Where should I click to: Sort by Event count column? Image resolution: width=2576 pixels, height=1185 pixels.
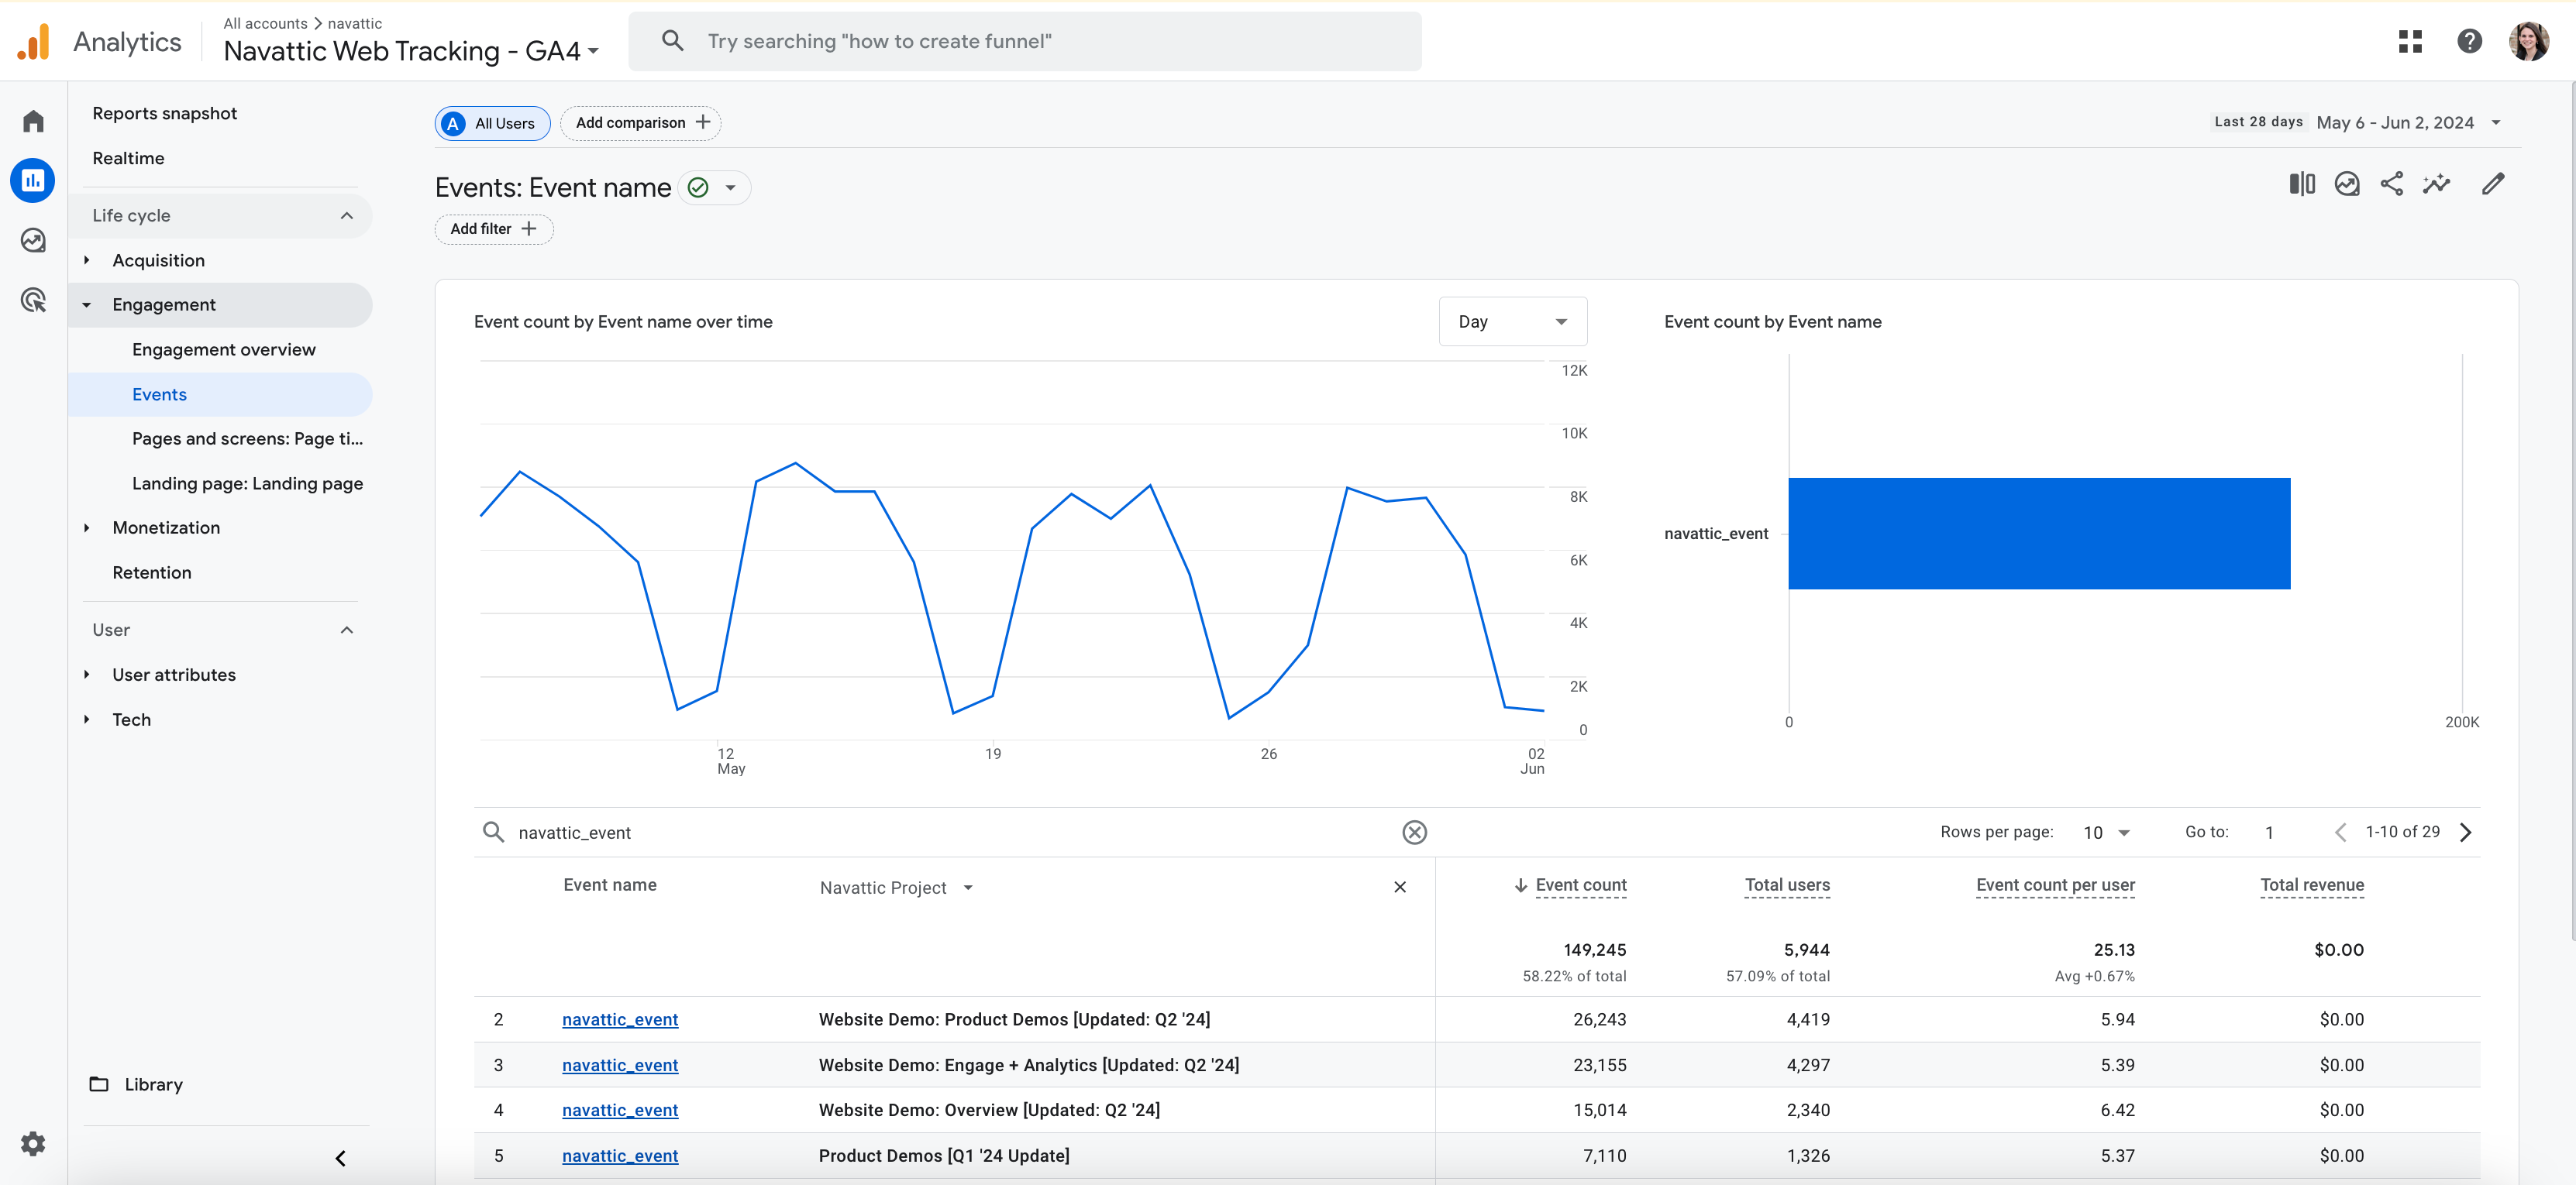tap(1580, 885)
